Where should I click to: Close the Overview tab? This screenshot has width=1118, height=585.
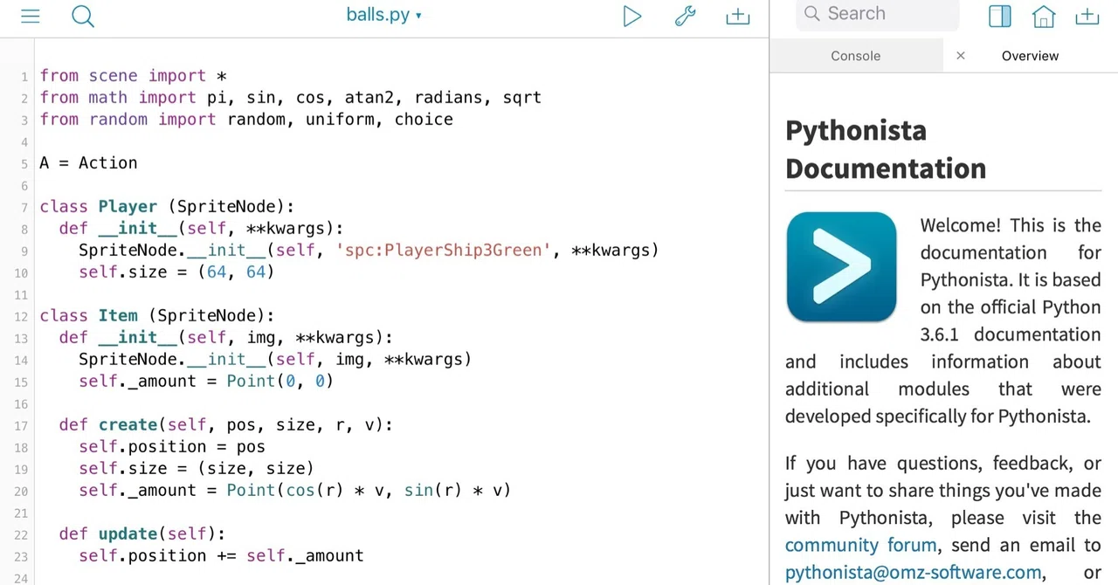(961, 55)
